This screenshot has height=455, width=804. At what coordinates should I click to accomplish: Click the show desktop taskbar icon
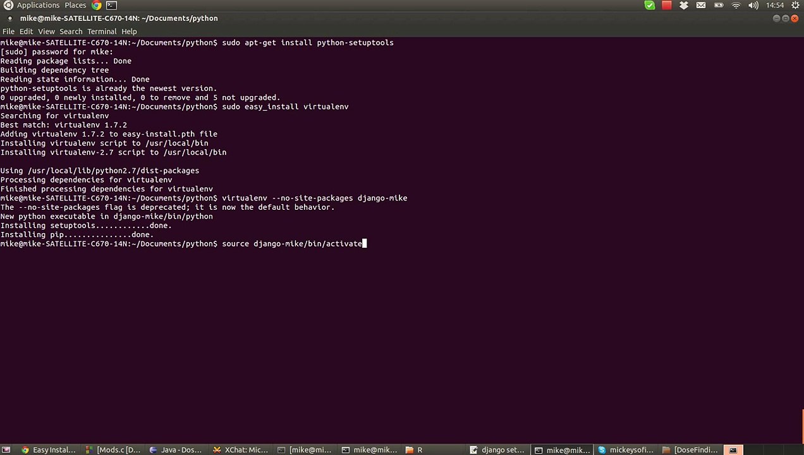7,450
